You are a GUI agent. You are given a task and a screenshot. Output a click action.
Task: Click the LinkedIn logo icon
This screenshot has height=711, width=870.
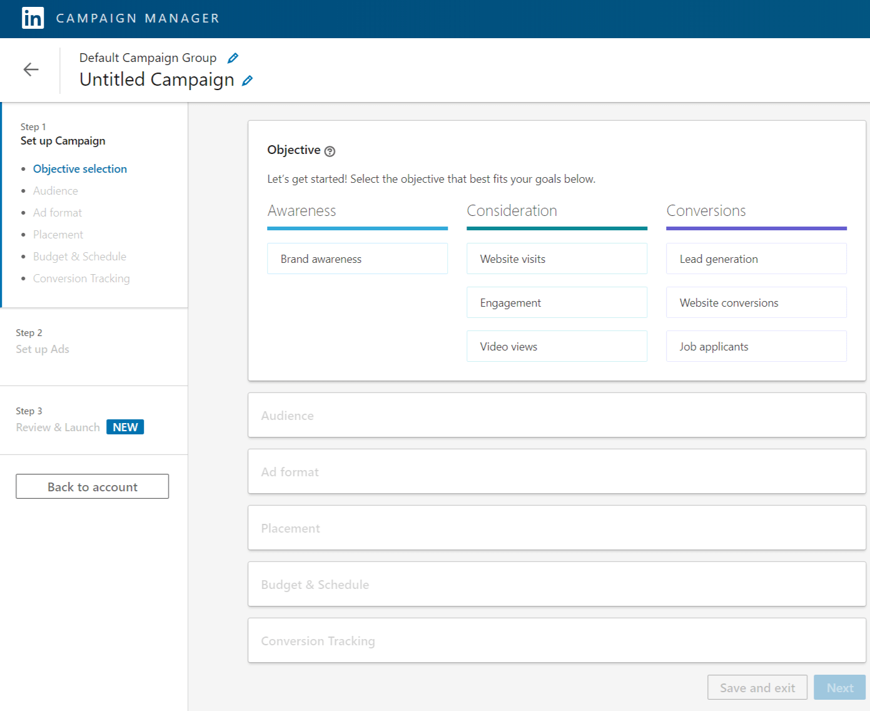coord(33,18)
